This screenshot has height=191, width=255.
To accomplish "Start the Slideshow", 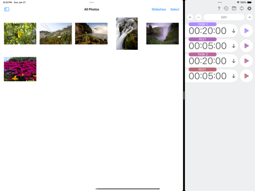I will point(159,9).
